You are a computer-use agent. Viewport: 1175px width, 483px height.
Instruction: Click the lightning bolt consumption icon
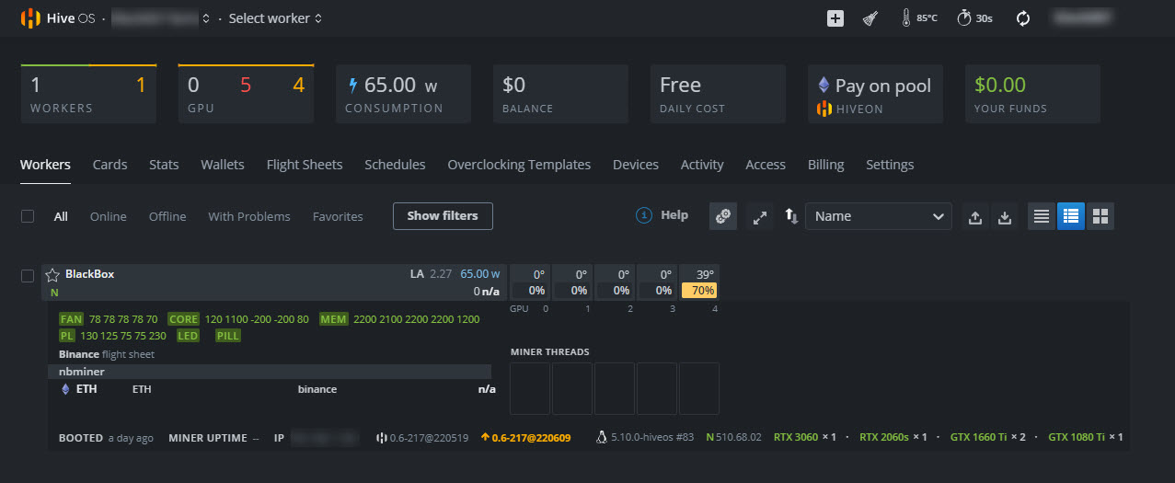coord(352,86)
